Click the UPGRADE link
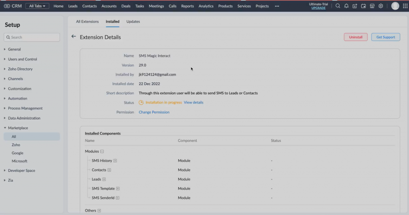Image resolution: width=409 pixels, height=215 pixels. [318, 8]
